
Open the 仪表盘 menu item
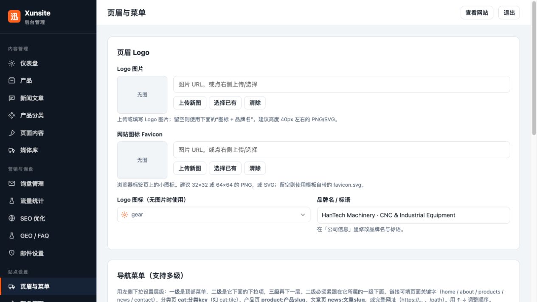pos(48,63)
